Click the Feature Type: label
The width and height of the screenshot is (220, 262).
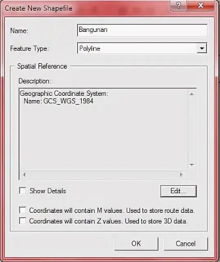pyautogui.click(x=29, y=49)
